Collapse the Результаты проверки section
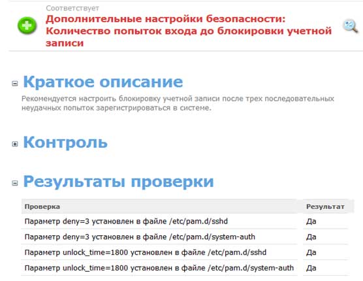This screenshot has height=281, width=363. 15,183
